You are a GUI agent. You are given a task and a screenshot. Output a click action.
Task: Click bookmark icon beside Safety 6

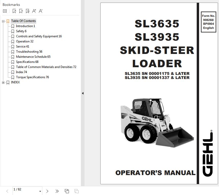click(x=13, y=31)
